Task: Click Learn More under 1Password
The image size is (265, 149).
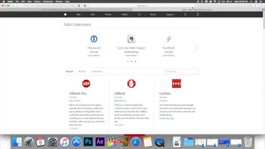Action: point(94,55)
